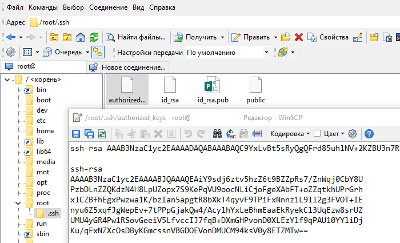This screenshot has width=400, height=243.
Task: Select the id_rsa.pub file
Action: [213, 90]
